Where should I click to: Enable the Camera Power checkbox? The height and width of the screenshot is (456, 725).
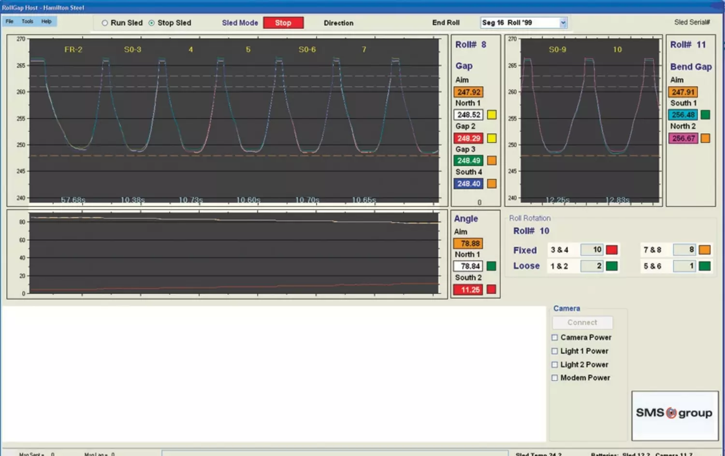tap(555, 338)
